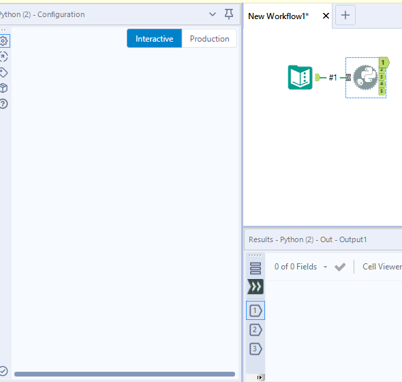The image size is (402, 382).
Task: Select the New Workflow1* tab
Action: pyautogui.click(x=279, y=16)
